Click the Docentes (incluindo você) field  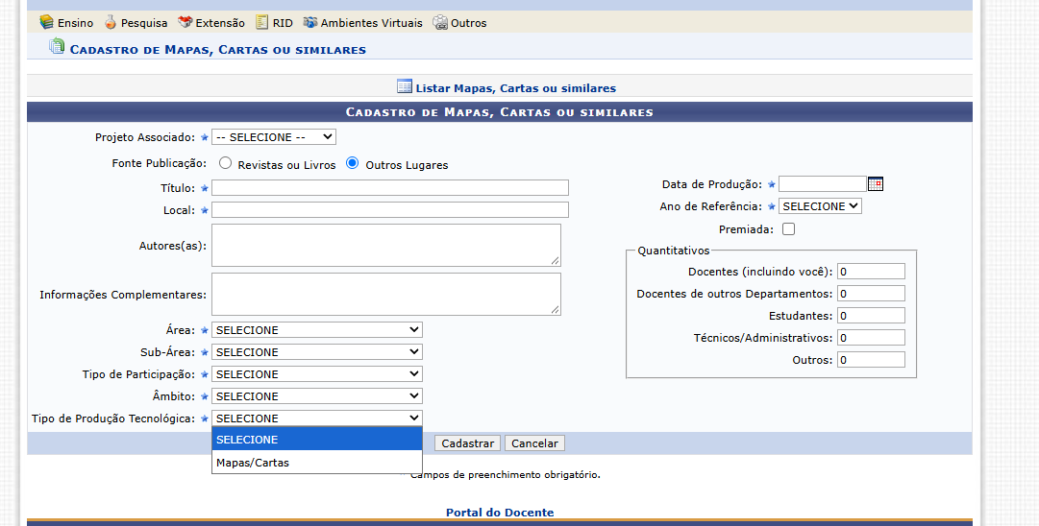(871, 272)
